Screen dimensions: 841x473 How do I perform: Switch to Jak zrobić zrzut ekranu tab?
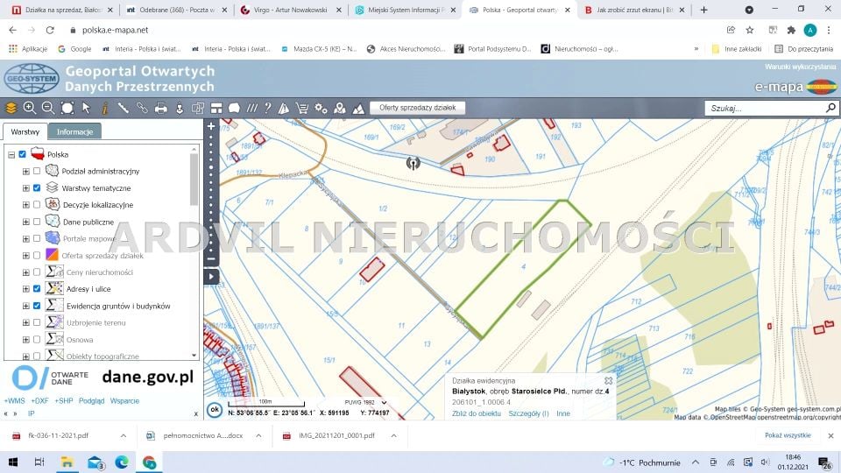click(x=634, y=10)
